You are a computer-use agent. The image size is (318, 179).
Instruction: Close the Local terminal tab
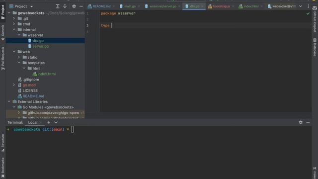pos(40,122)
